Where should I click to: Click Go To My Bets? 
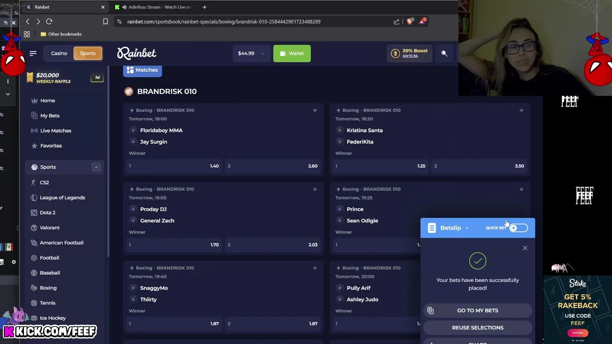(x=478, y=311)
